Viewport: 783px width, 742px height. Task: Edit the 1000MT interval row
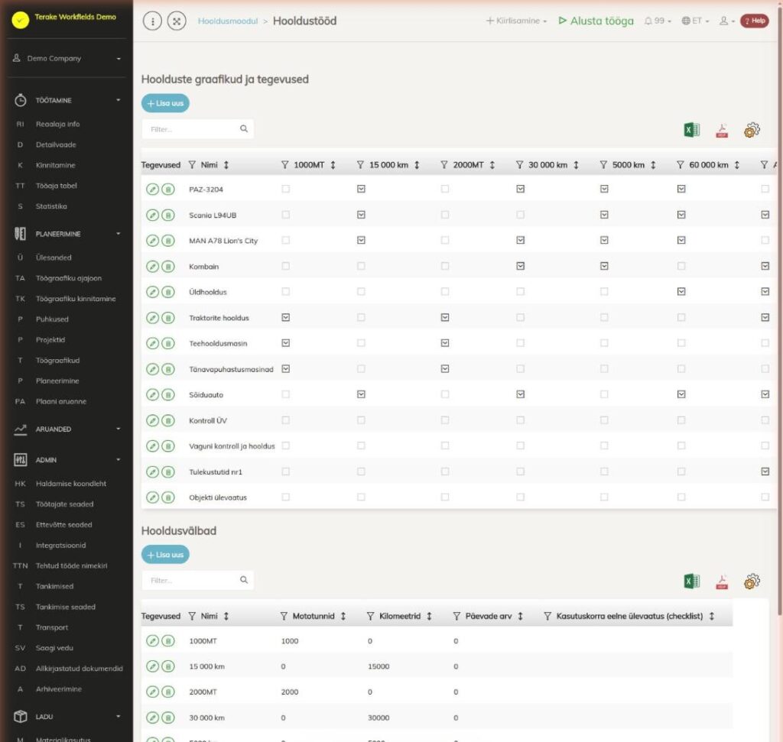click(x=152, y=640)
